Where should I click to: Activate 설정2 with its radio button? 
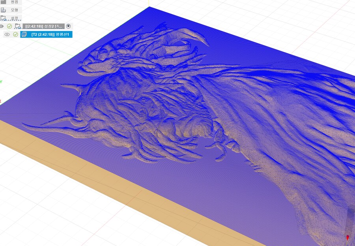[x=69, y=26]
